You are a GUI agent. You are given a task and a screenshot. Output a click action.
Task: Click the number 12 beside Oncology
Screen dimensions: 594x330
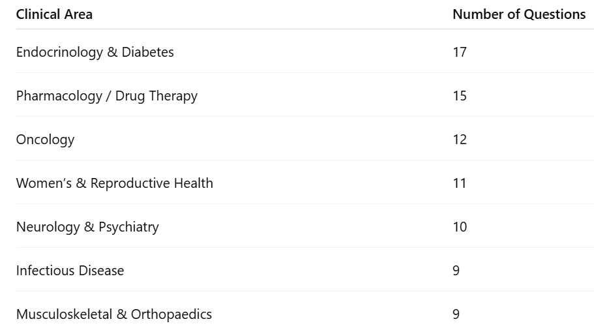(460, 140)
